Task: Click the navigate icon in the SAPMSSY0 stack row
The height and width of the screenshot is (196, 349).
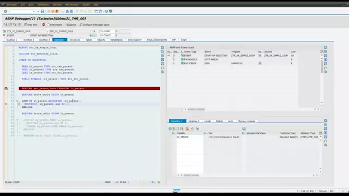Action: point(260,63)
